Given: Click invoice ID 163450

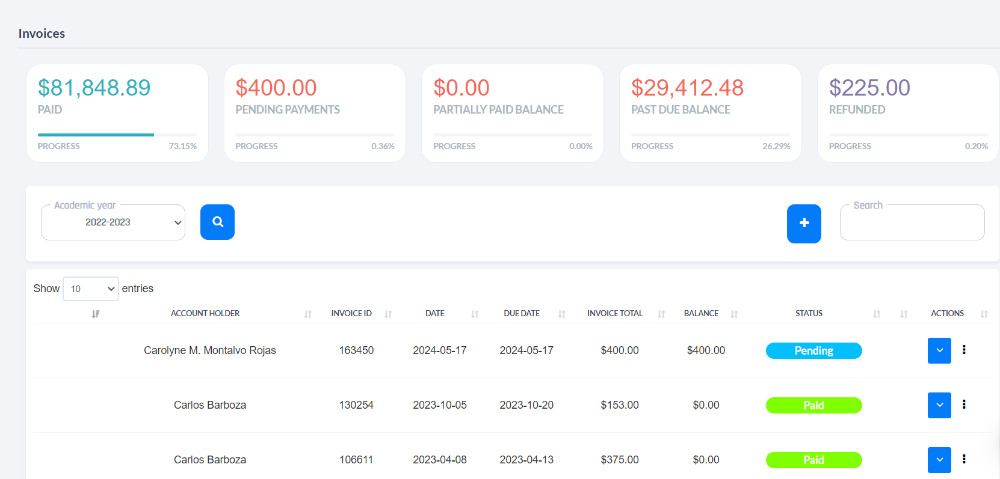Looking at the screenshot, I should pos(356,350).
